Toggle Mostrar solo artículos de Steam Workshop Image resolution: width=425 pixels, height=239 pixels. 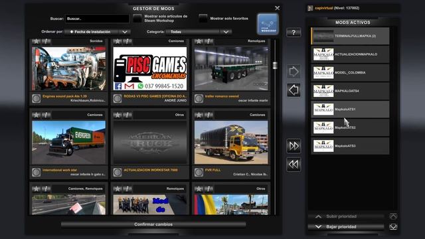[x=137, y=19]
